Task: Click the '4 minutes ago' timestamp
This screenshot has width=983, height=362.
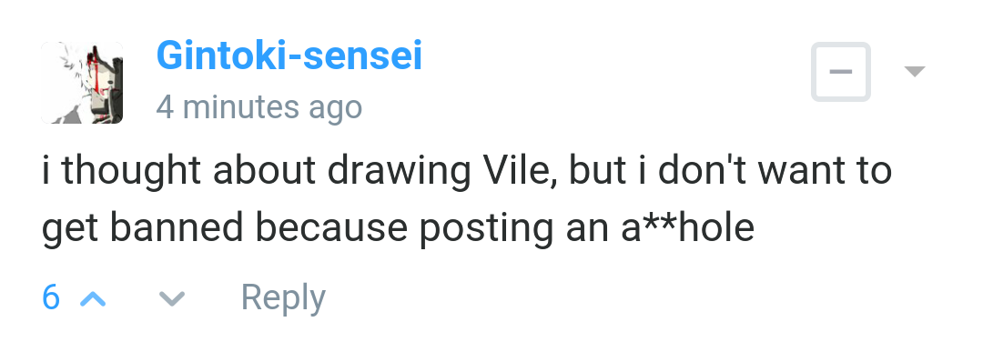Action: pos(258,106)
